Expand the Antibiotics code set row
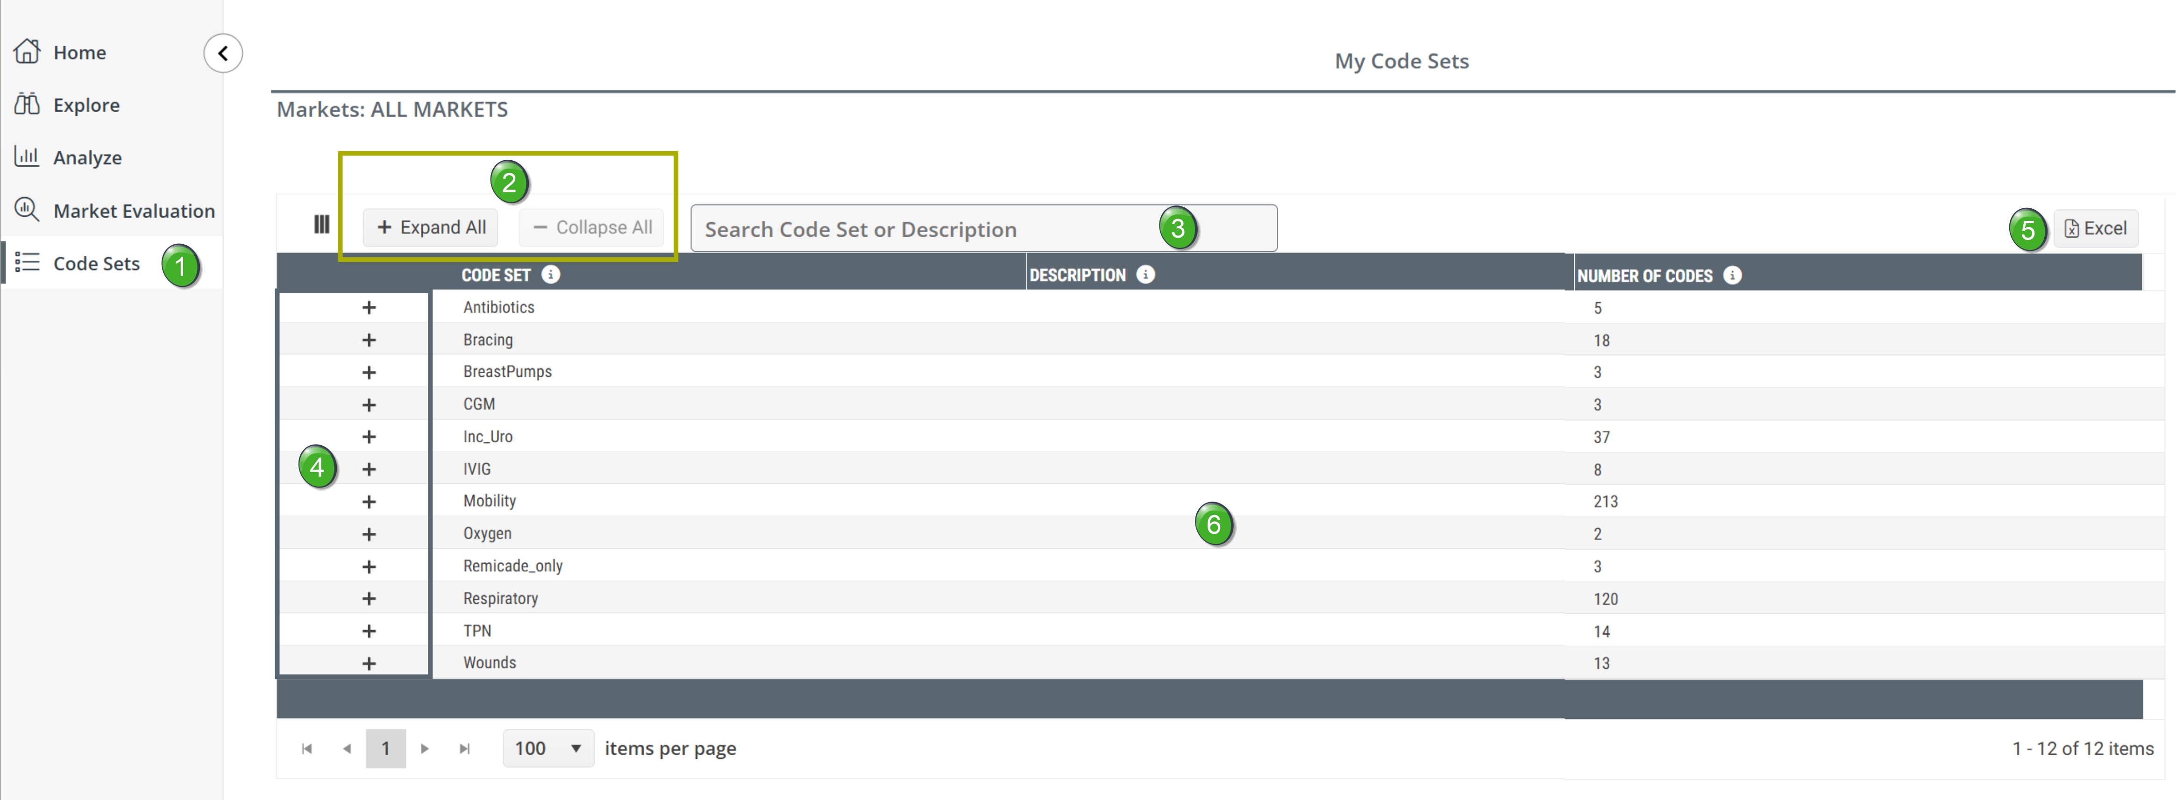 tap(368, 307)
